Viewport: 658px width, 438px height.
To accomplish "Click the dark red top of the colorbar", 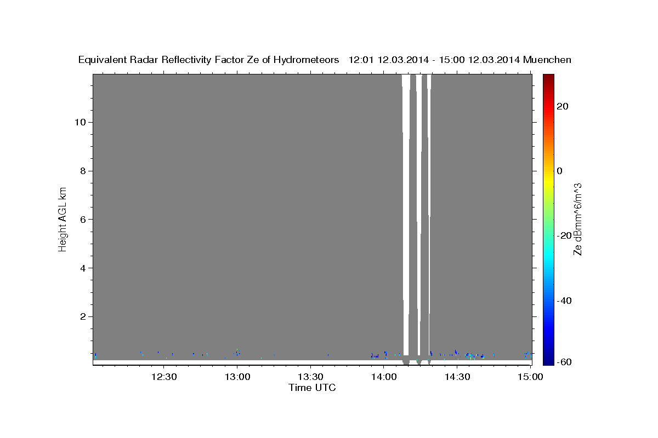I will (x=548, y=78).
